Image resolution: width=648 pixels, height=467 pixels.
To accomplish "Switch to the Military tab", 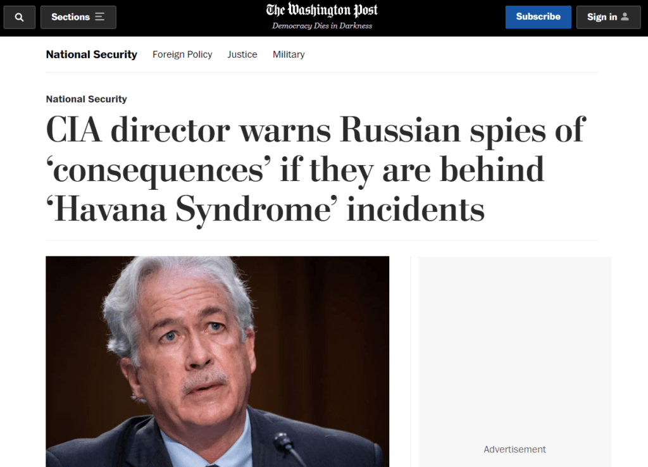I will click(x=289, y=54).
